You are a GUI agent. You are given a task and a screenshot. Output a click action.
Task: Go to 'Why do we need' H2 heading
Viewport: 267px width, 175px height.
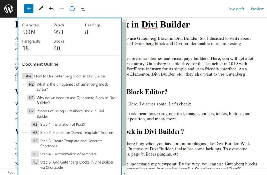[x=71, y=100]
